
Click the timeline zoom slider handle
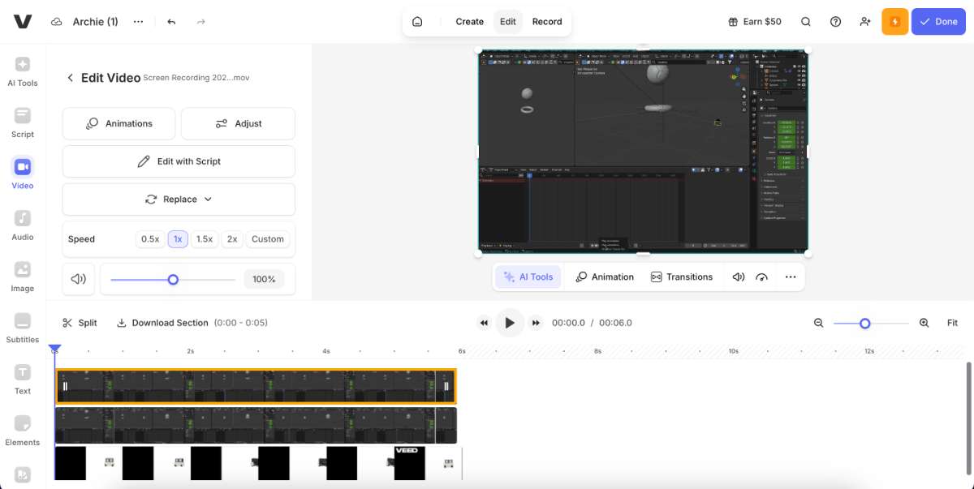pos(865,324)
